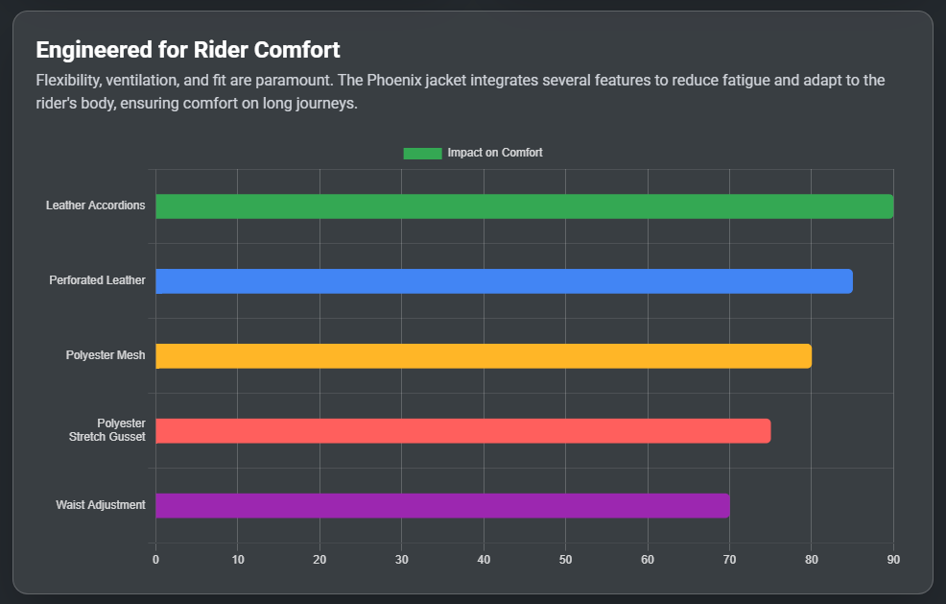
Task: Click the red Polyester Stretch Gusset bar
Action: (462, 431)
